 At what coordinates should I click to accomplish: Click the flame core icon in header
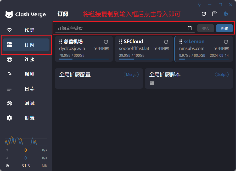pyautogui.click(x=226, y=14)
